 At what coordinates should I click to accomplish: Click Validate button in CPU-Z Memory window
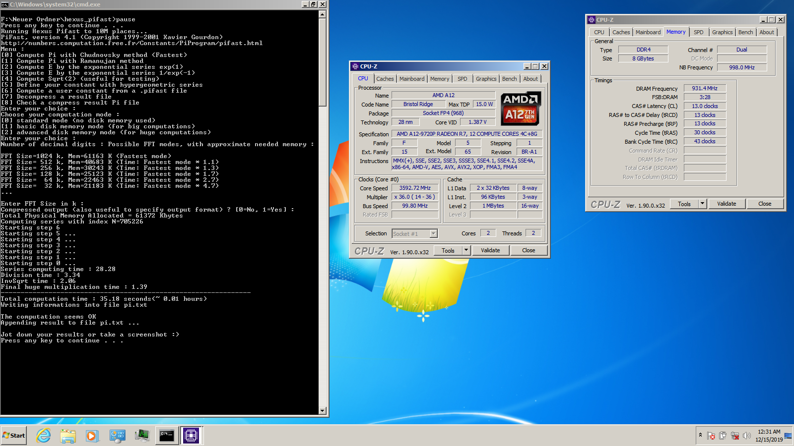pos(727,204)
